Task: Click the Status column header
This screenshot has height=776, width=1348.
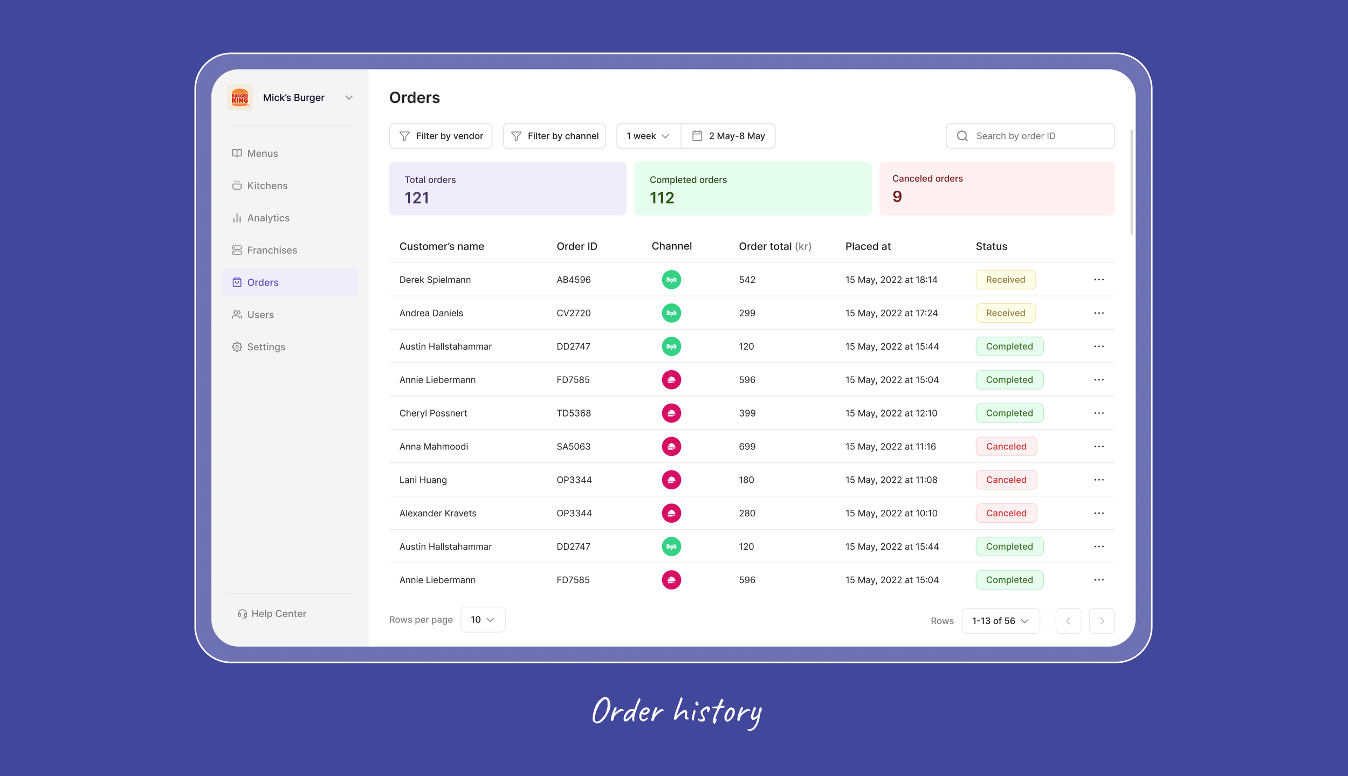Action: click(x=991, y=246)
